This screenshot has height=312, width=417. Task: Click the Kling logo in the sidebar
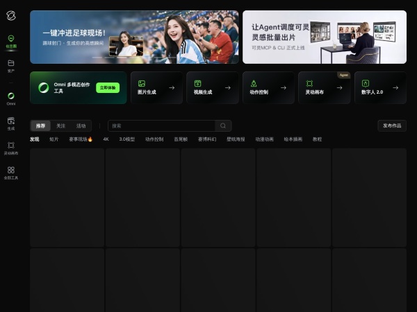(x=11, y=16)
